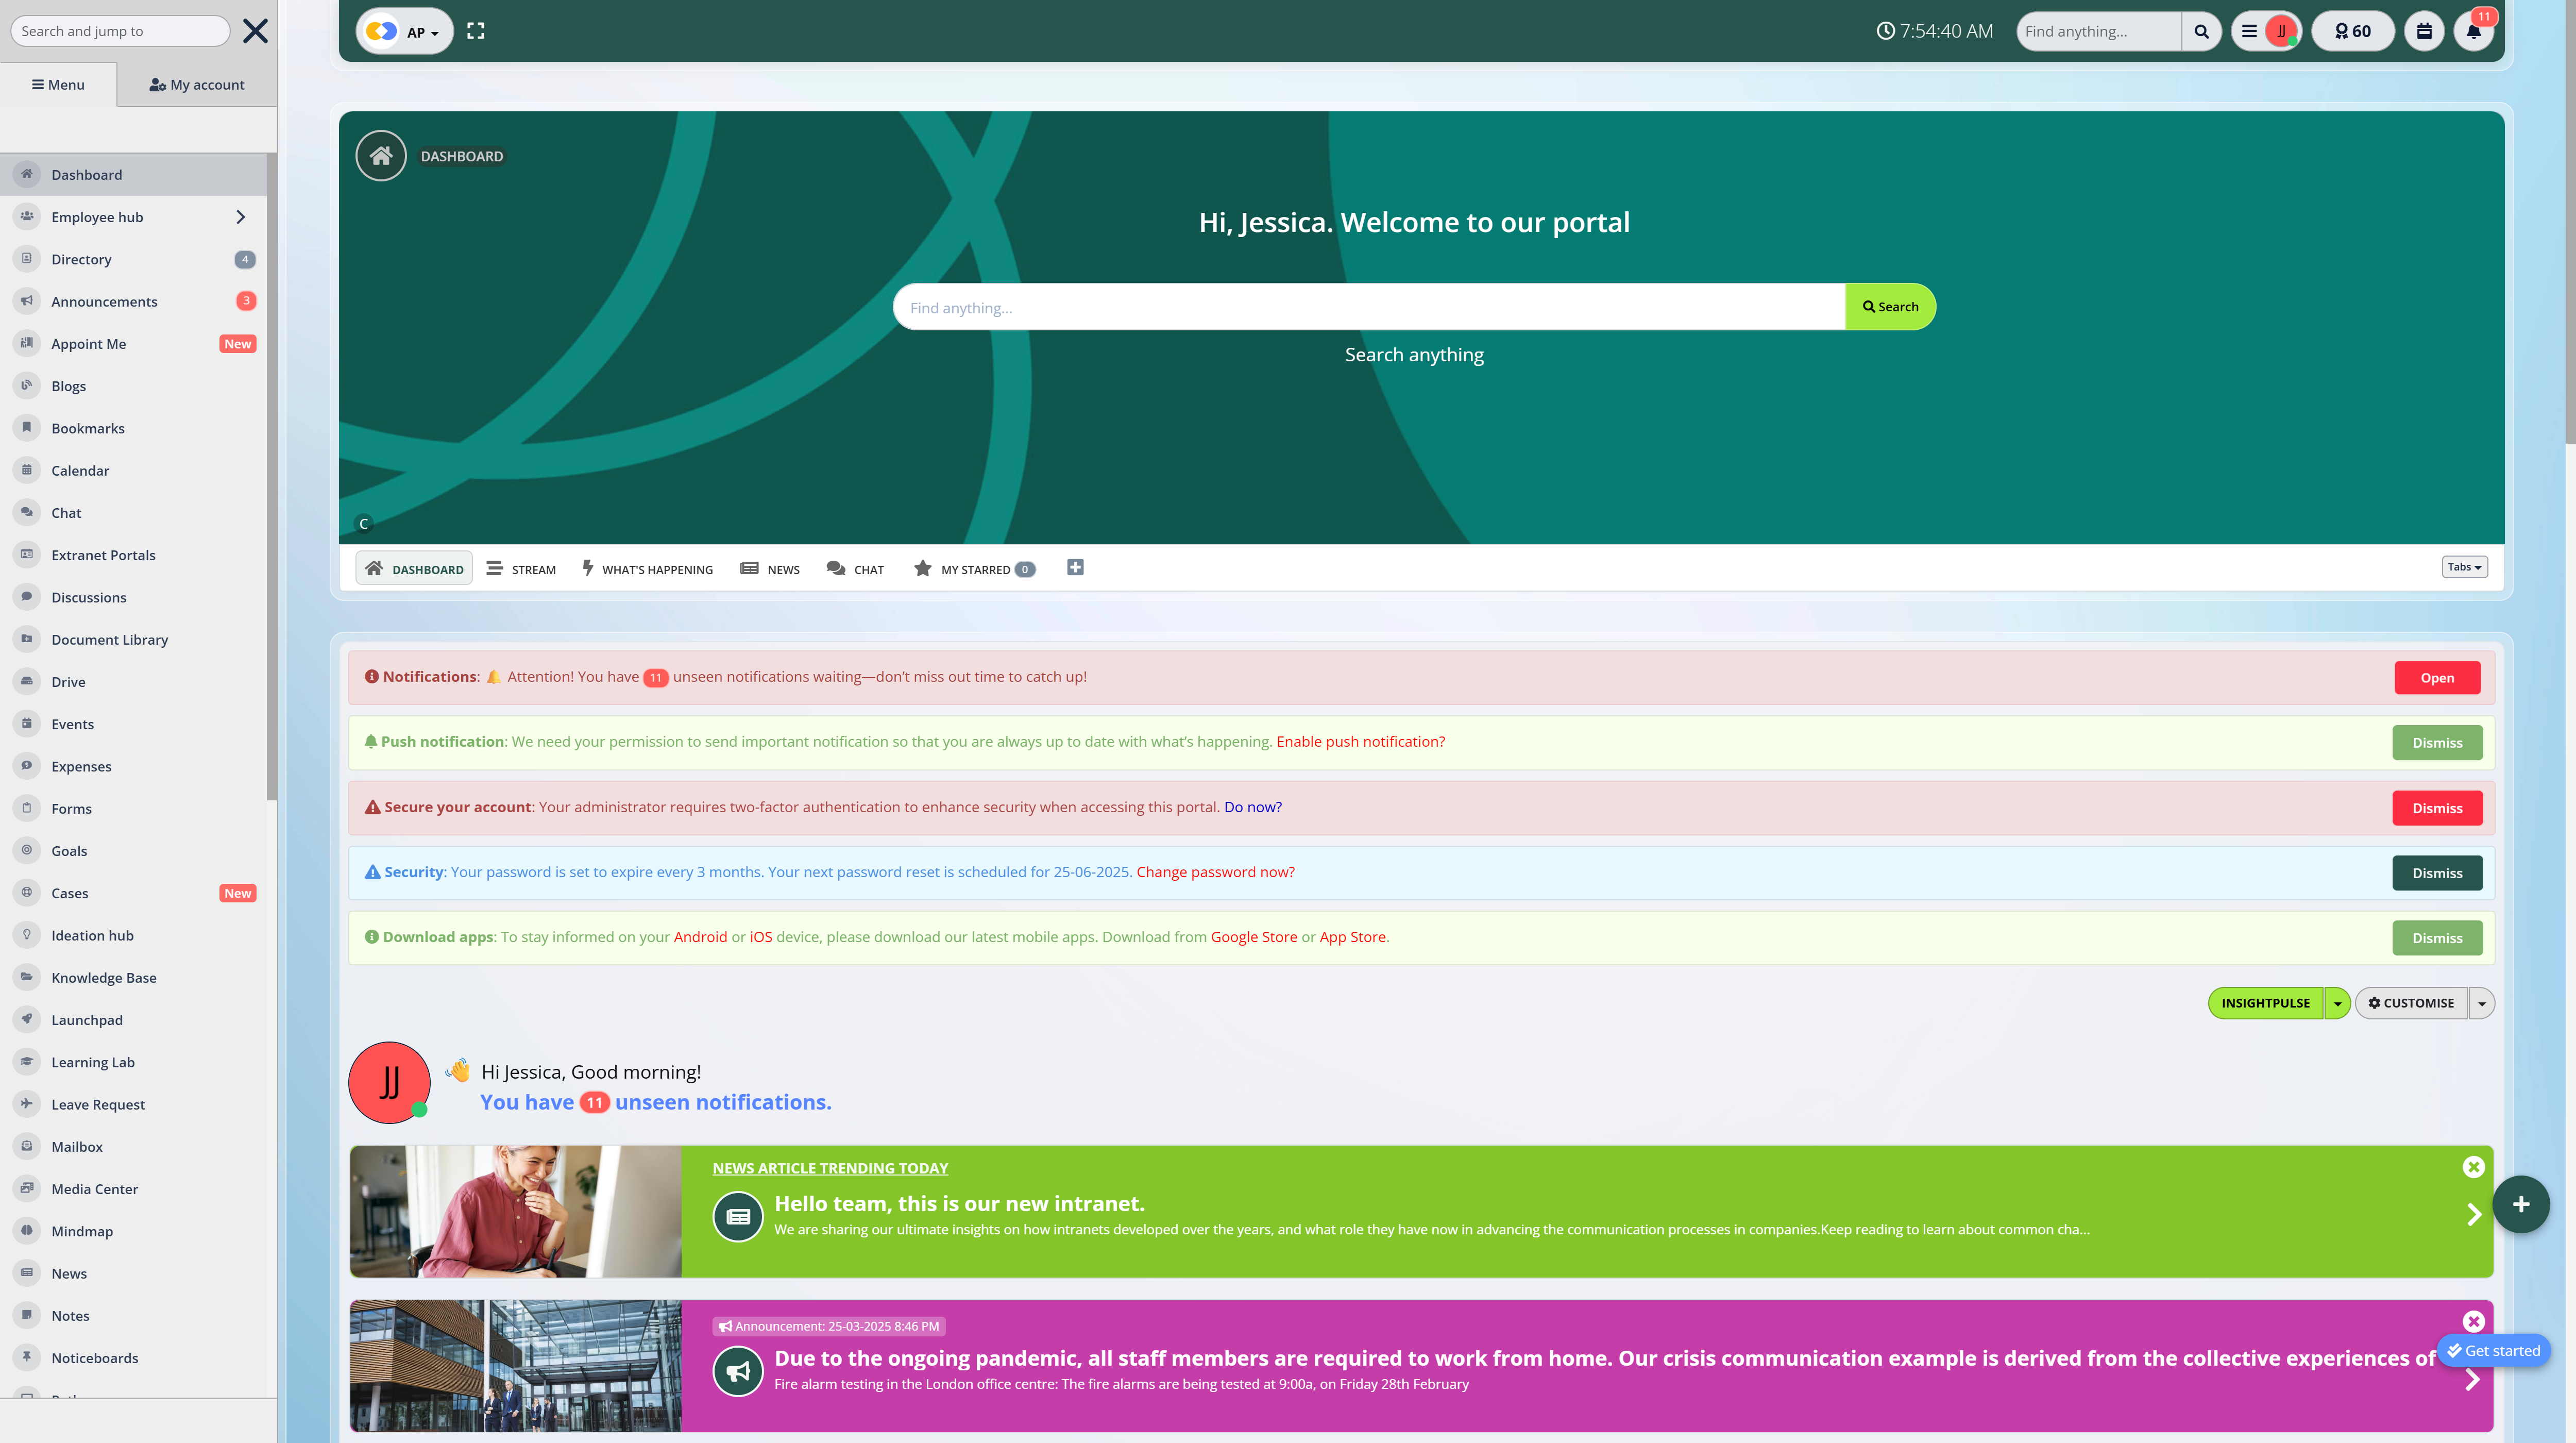Open the 60 points badge
2576x1443 pixels.
pos(2353,31)
